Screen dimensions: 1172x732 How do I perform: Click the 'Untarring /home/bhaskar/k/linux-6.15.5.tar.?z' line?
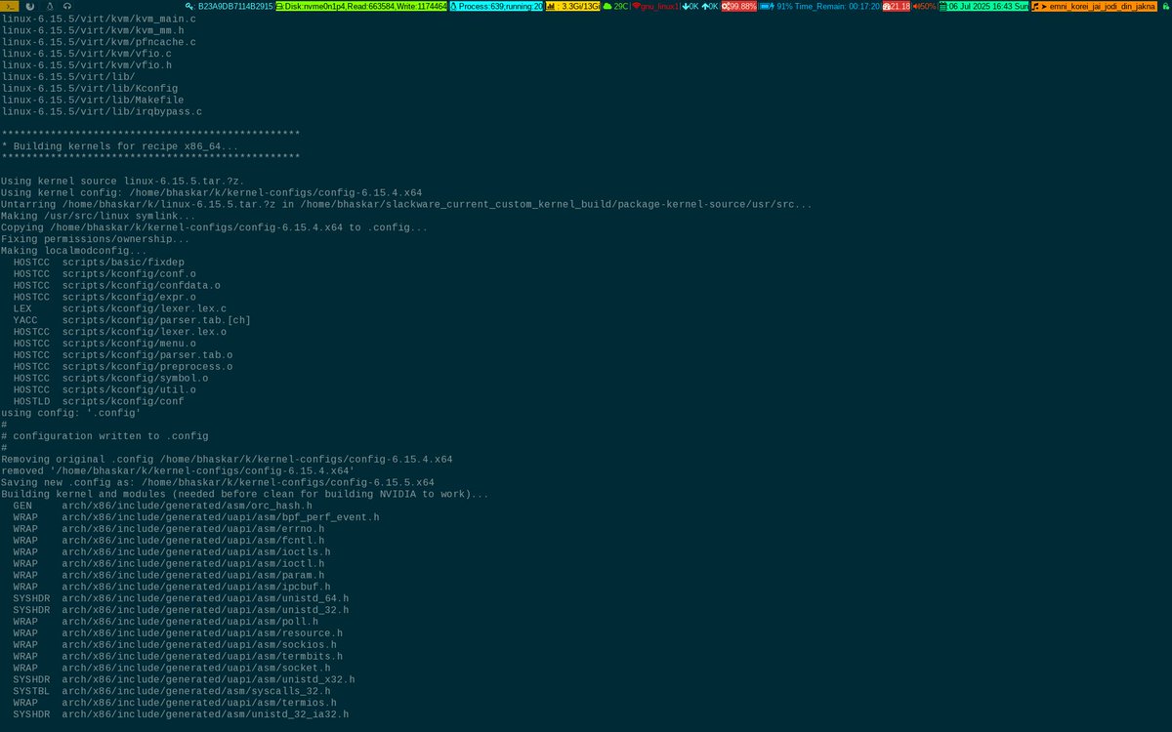tap(406, 204)
